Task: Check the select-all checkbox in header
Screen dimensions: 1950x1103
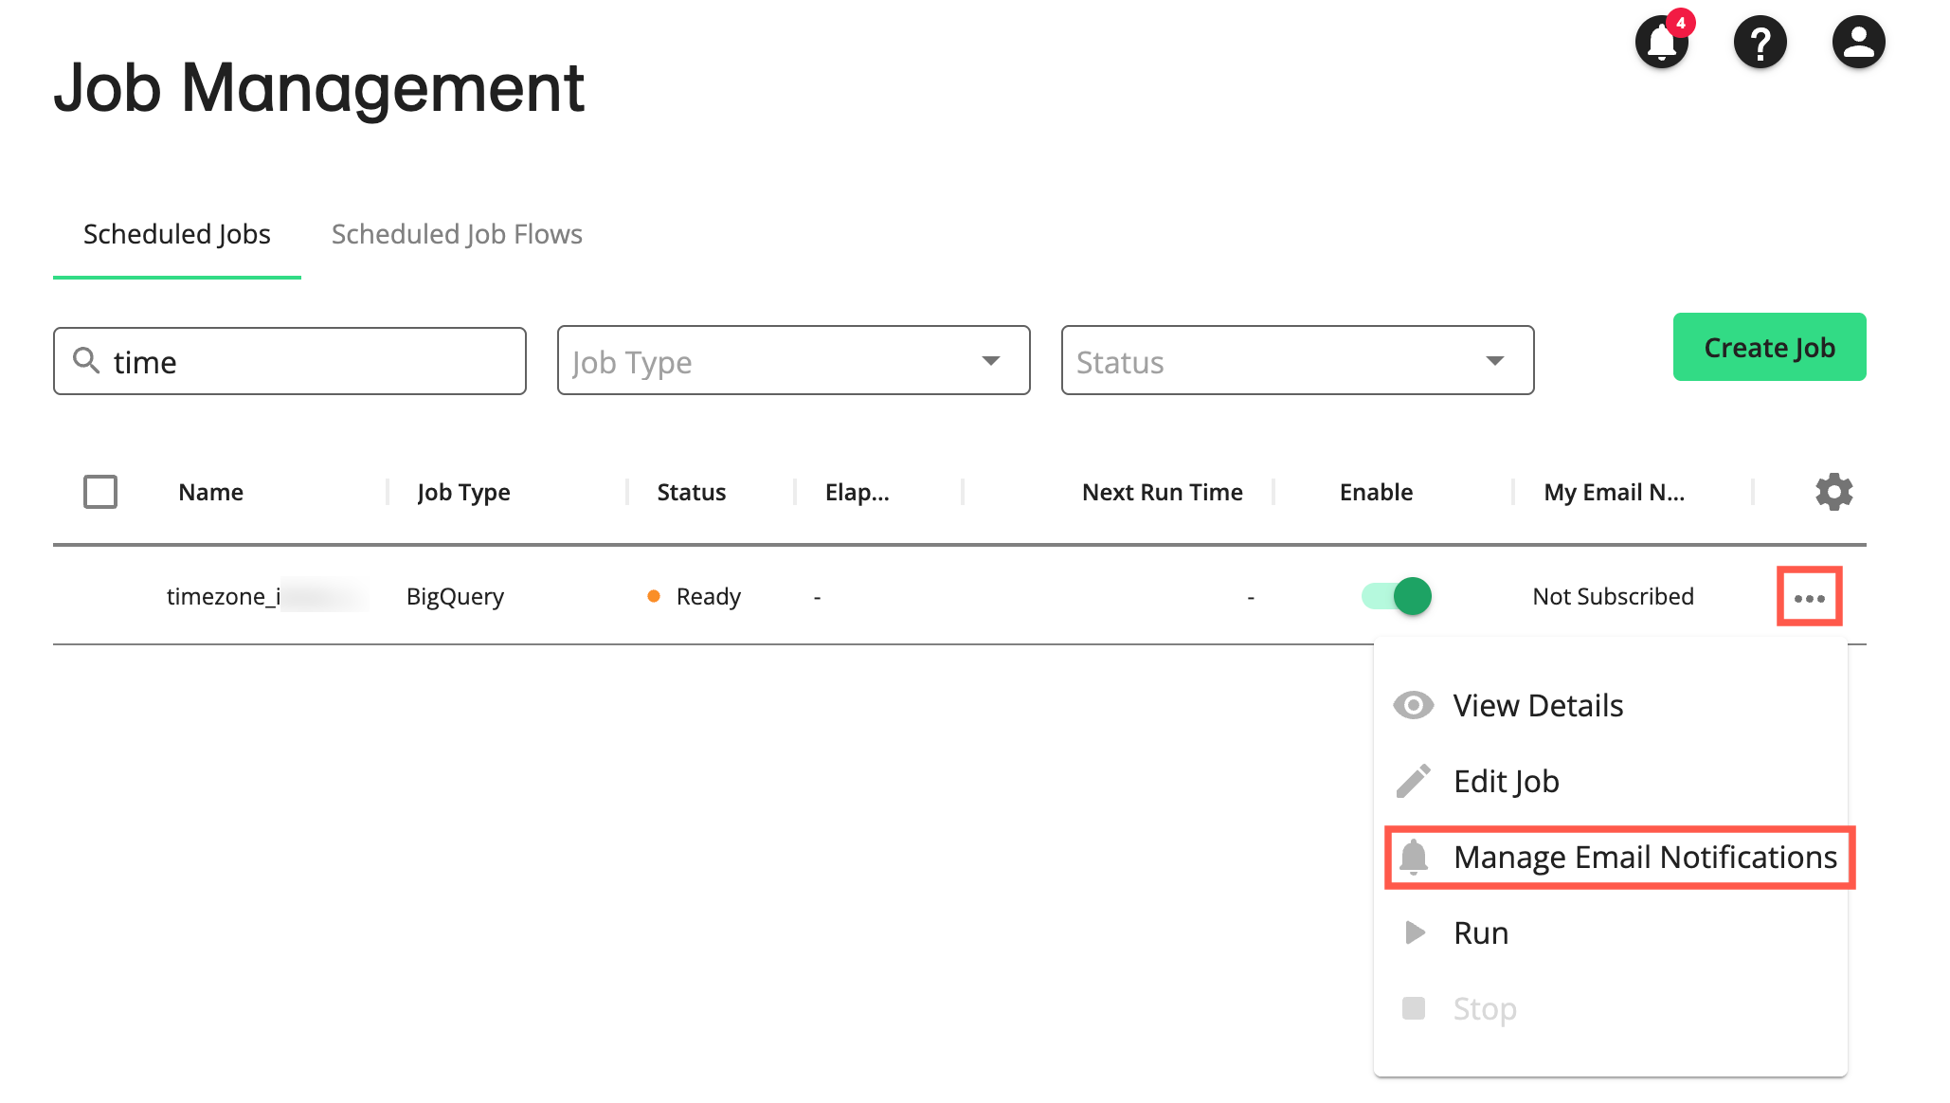Action: [100, 492]
